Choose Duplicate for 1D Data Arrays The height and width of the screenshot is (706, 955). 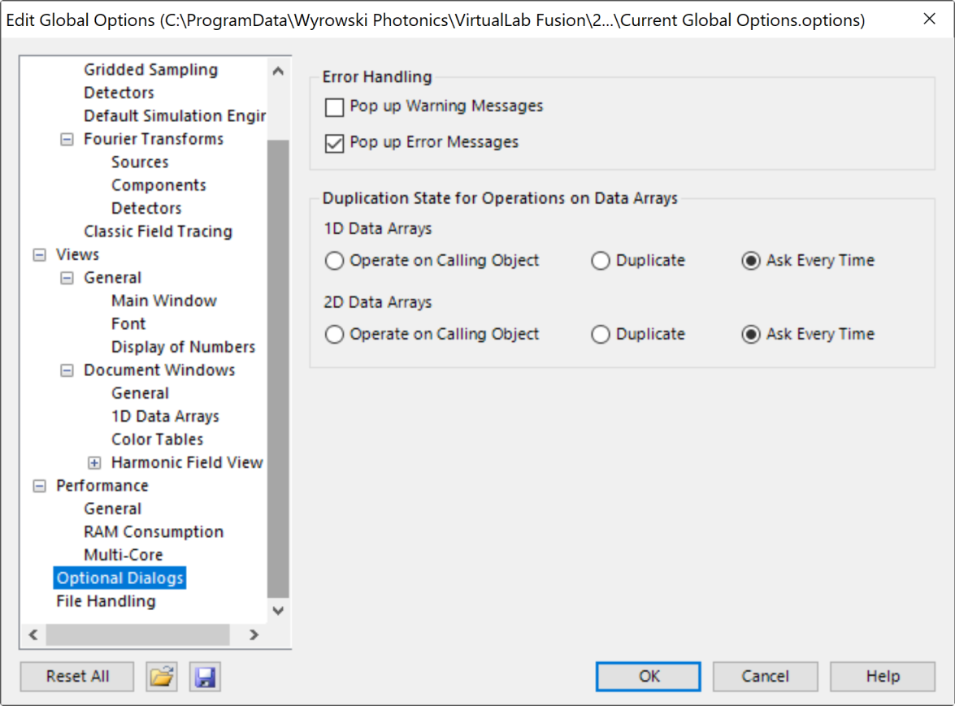[601, 261]
